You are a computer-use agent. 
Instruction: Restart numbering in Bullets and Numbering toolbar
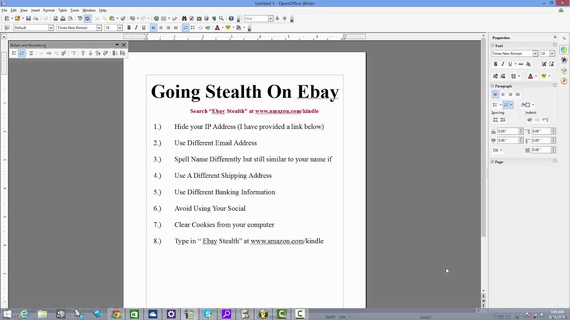(x=114, y=53)
